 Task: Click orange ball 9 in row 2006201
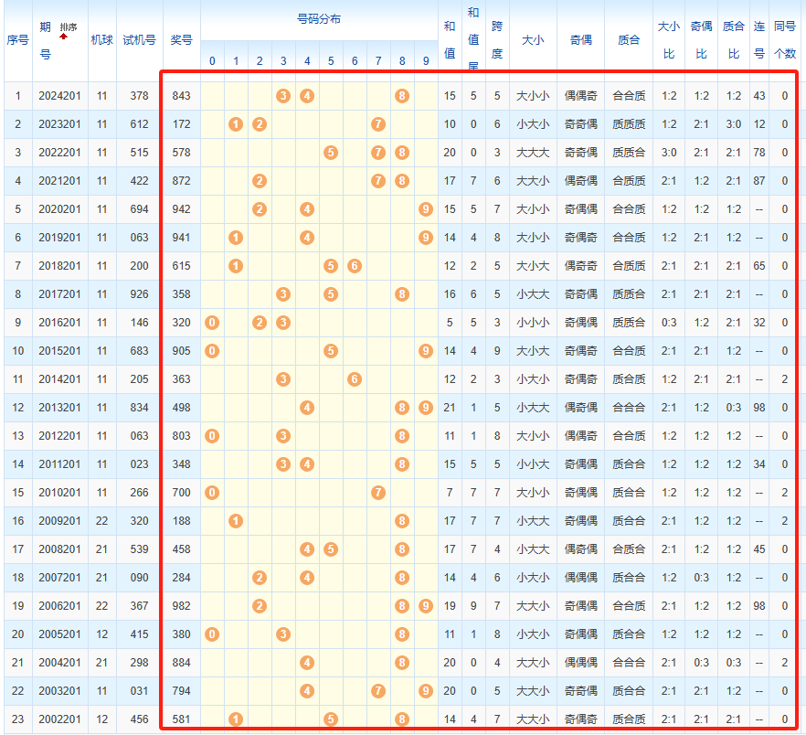coord(426,606)
